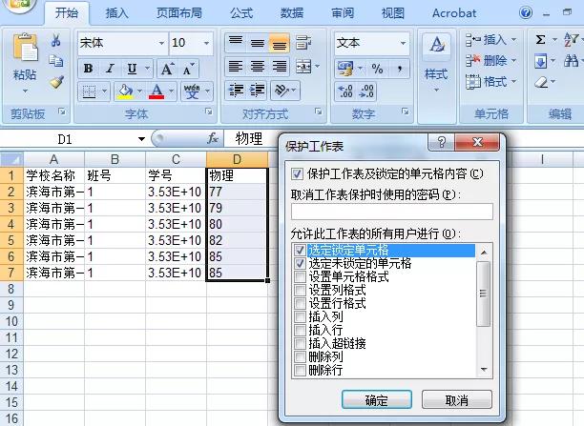The height and width of the screenshot is (426, 584).
Task: Switch to 数据 tab
Action: pos(292,13)
